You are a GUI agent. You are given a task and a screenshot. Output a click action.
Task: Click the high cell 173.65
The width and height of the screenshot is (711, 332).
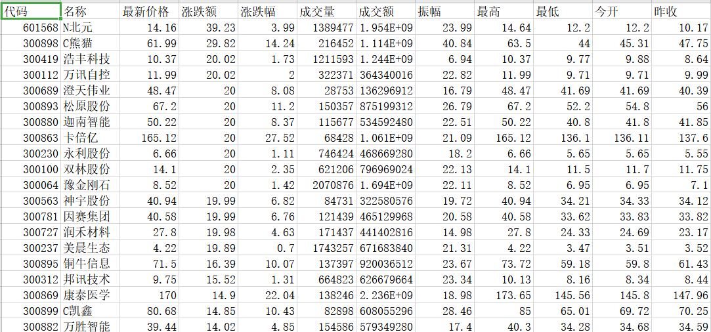point(504,295)
